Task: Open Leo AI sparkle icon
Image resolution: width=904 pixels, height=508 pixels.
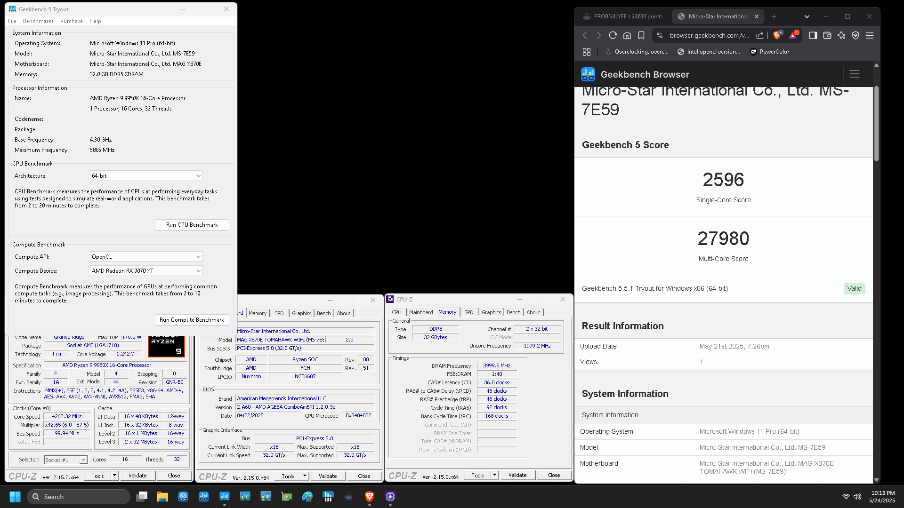Action: 841,35
